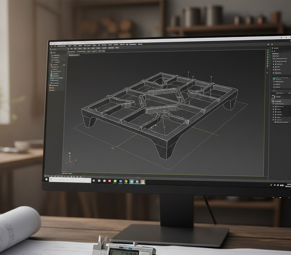291x255 pixels.
Task: Select the viewport document tab above the 3D view
Action: [74, 55]
